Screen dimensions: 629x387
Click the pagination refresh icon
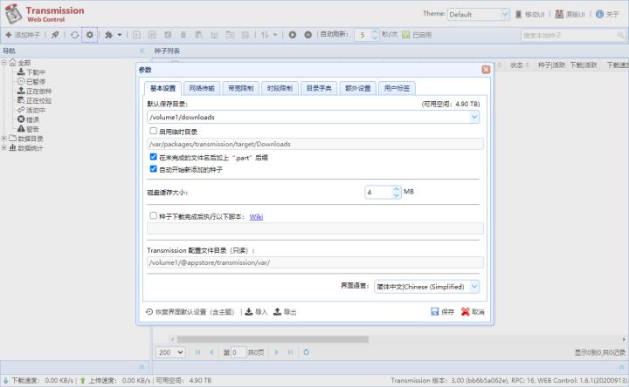coord(306,352)
